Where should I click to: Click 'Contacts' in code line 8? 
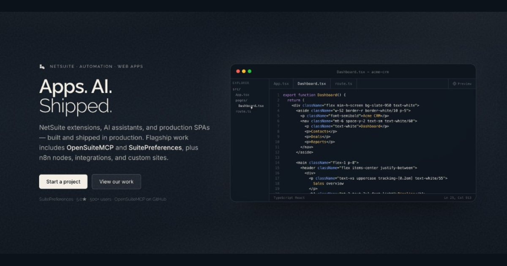coord(320,131)
